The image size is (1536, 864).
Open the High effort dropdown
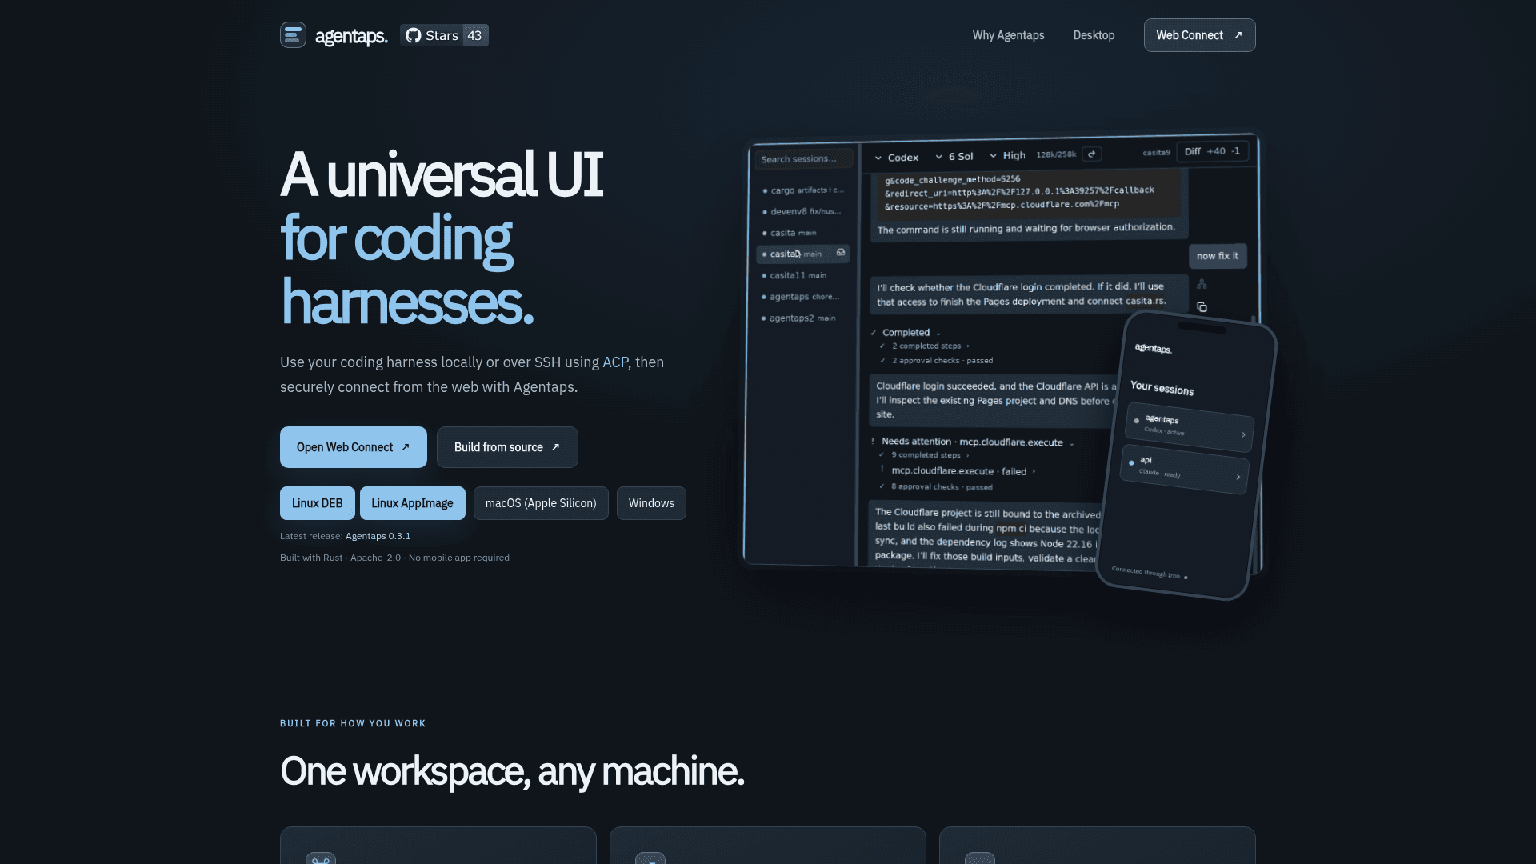1007,156
